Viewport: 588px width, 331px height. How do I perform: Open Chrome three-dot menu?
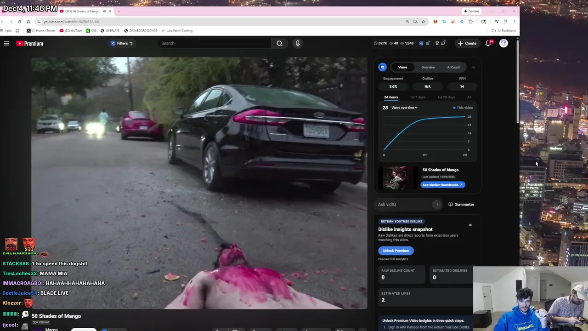514,22
